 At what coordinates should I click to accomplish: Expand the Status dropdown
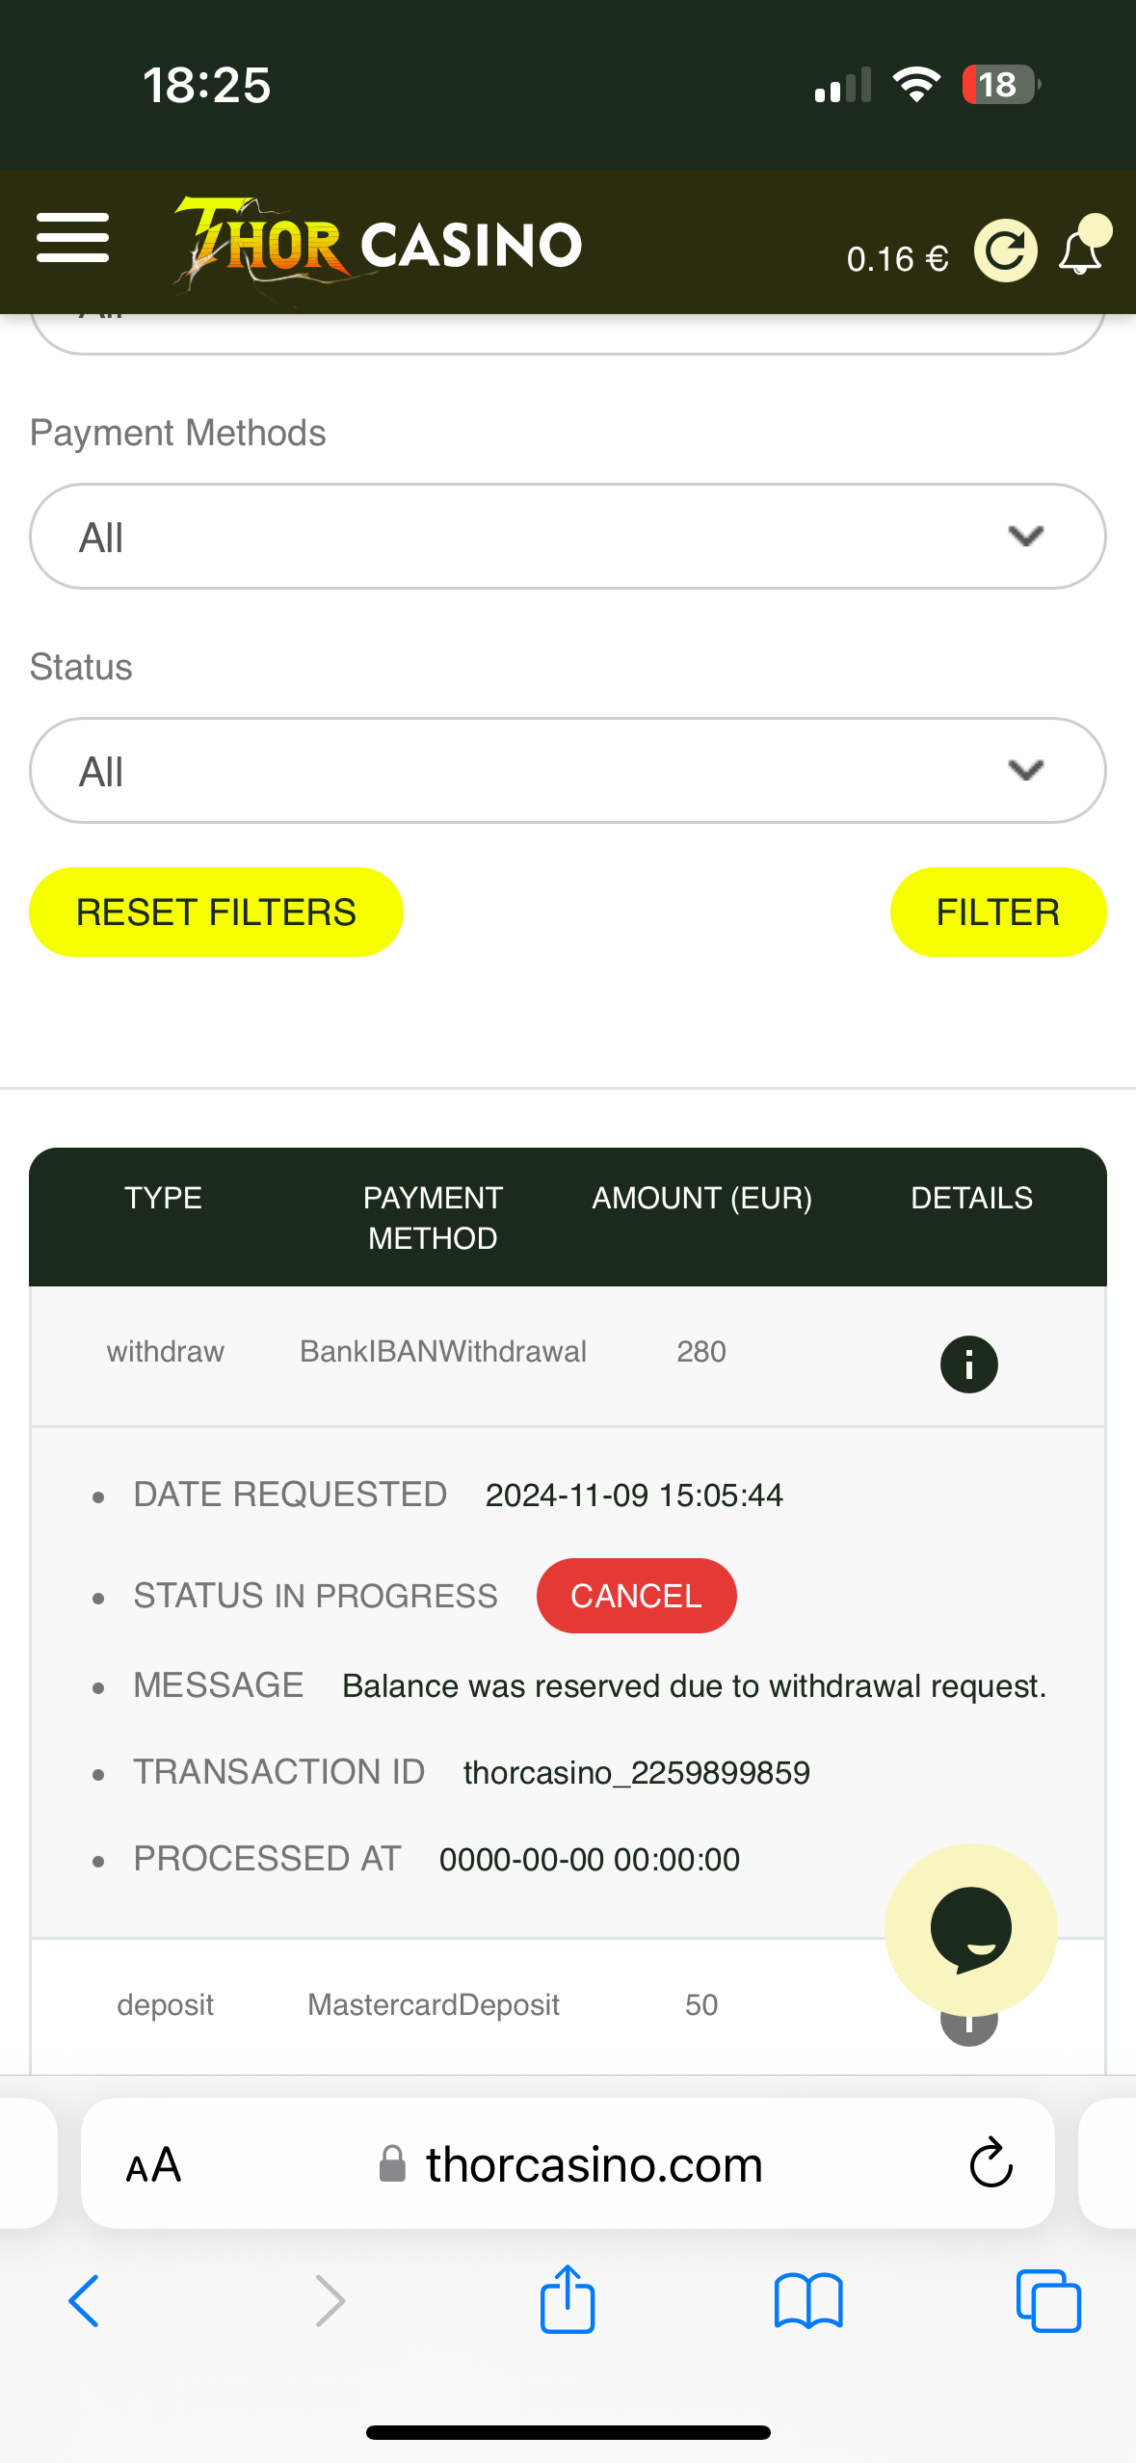[x=568, y=771]
